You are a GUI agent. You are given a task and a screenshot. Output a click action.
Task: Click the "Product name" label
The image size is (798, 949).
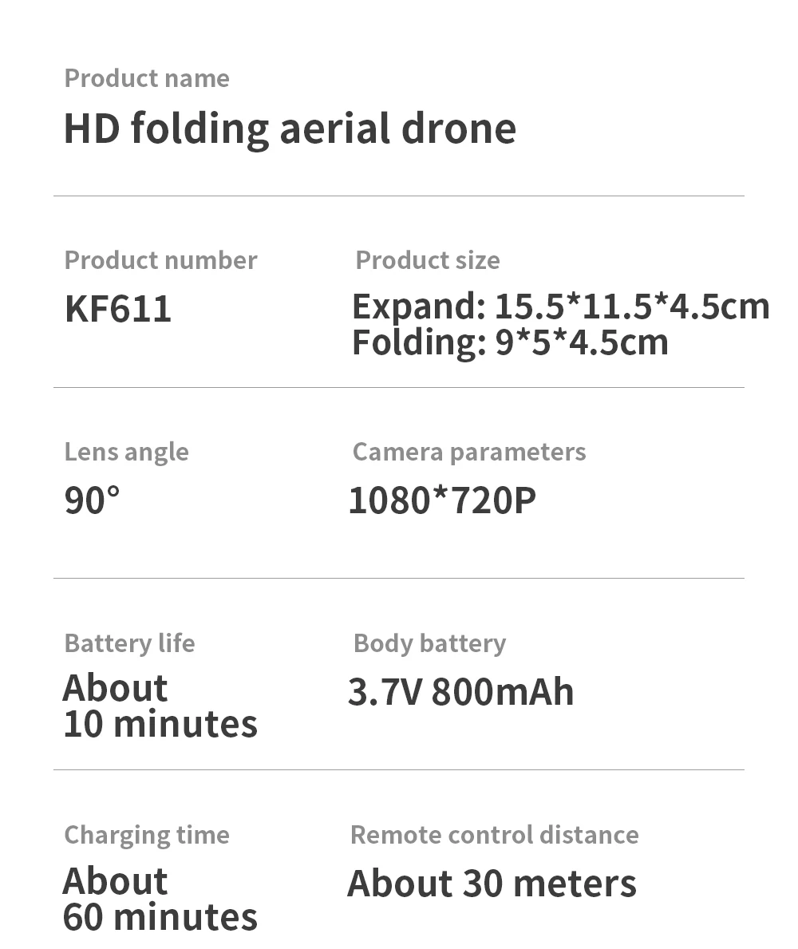click(147, 78)
